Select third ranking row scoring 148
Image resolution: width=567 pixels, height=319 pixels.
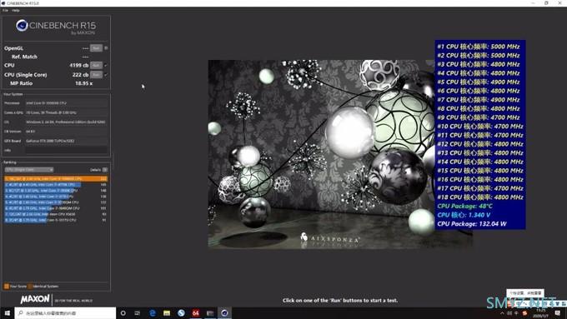(56, 191)
